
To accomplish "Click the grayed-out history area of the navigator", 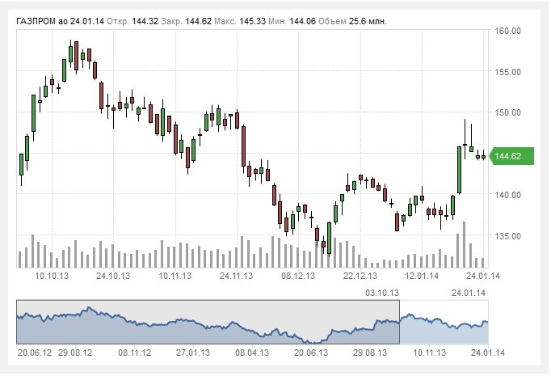I will [x=208, y=322].
